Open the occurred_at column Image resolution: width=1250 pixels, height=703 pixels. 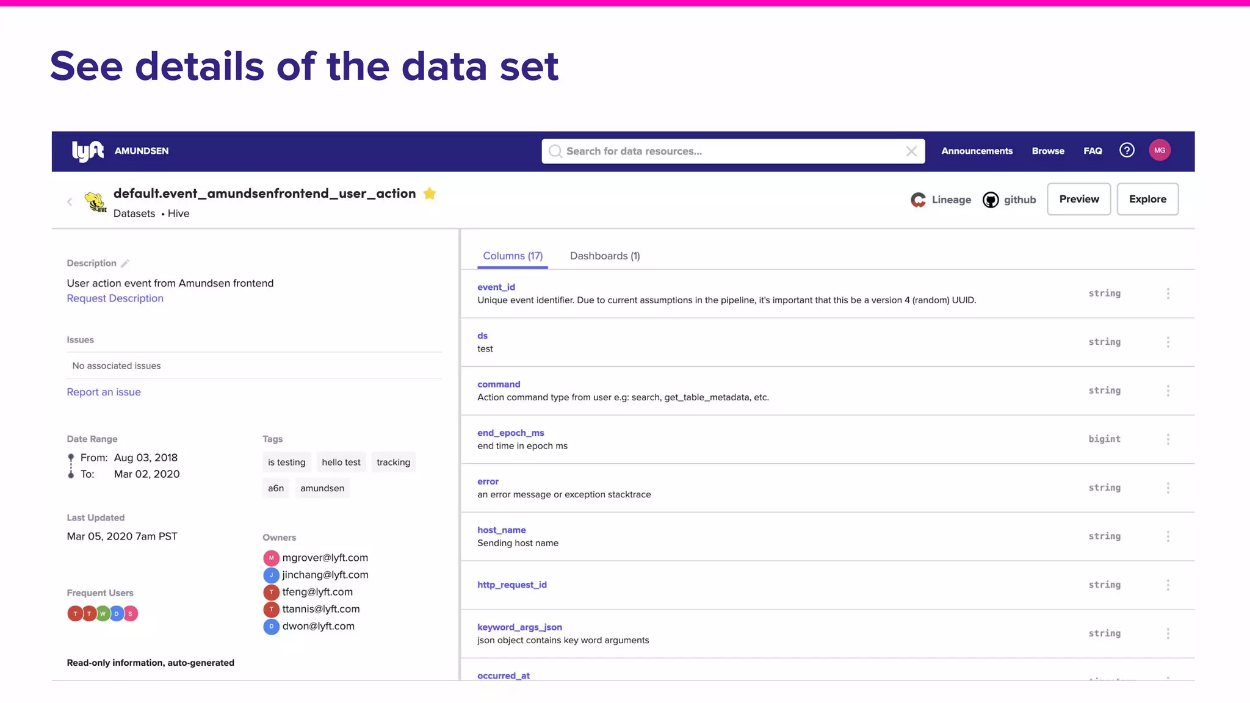(504, 676)
